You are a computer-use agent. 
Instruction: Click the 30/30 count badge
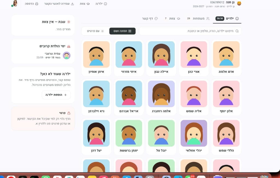pyautogui.click(x=220, y=19)
